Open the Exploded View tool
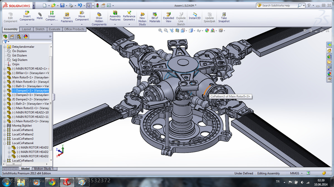Image resolution: width=334 pixels, height=187 pixels. point(169,17)
